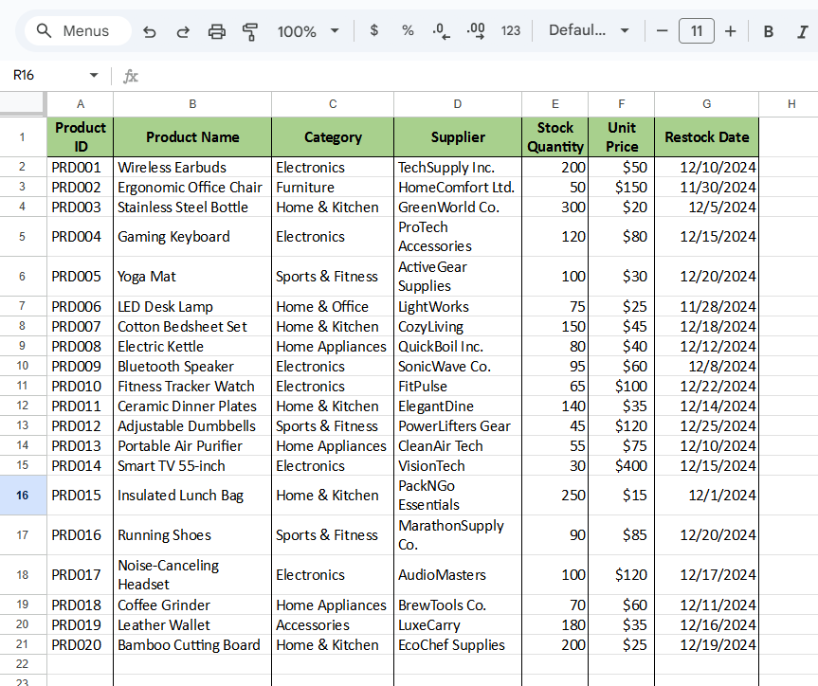Activate the paint format tool
Screen dimensions: 818x686
pos(250,32)
